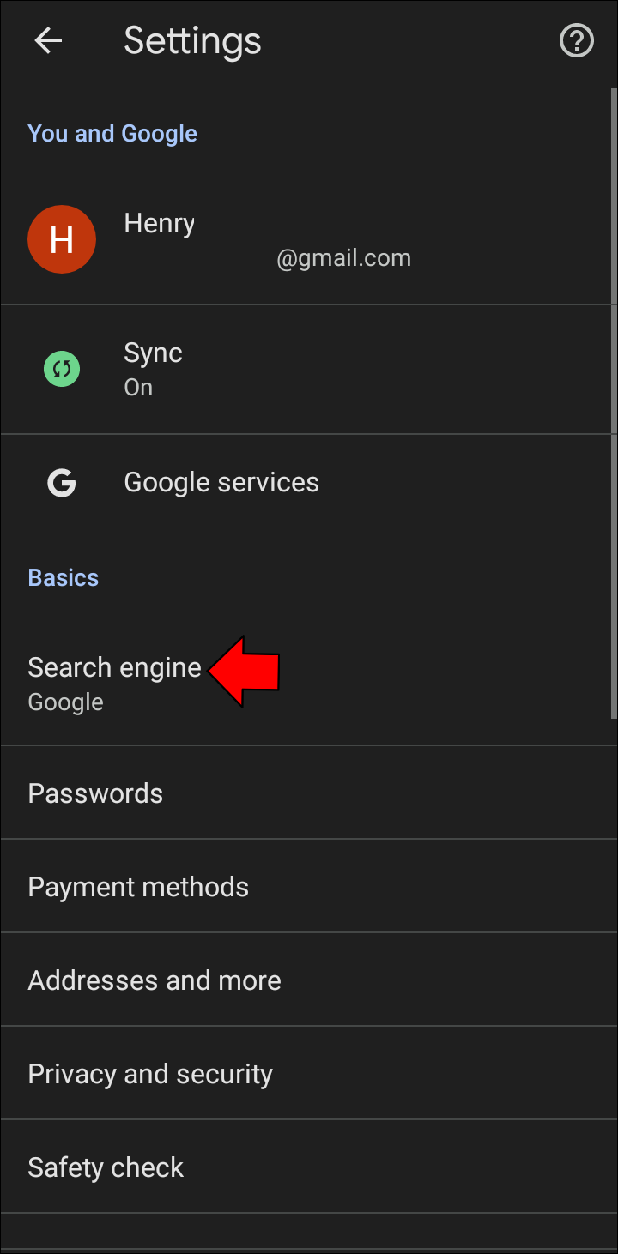618x1254 pixels.
Task: Tap the Google G logo icon
Action: pyautogui.click(x=62, y=483)
